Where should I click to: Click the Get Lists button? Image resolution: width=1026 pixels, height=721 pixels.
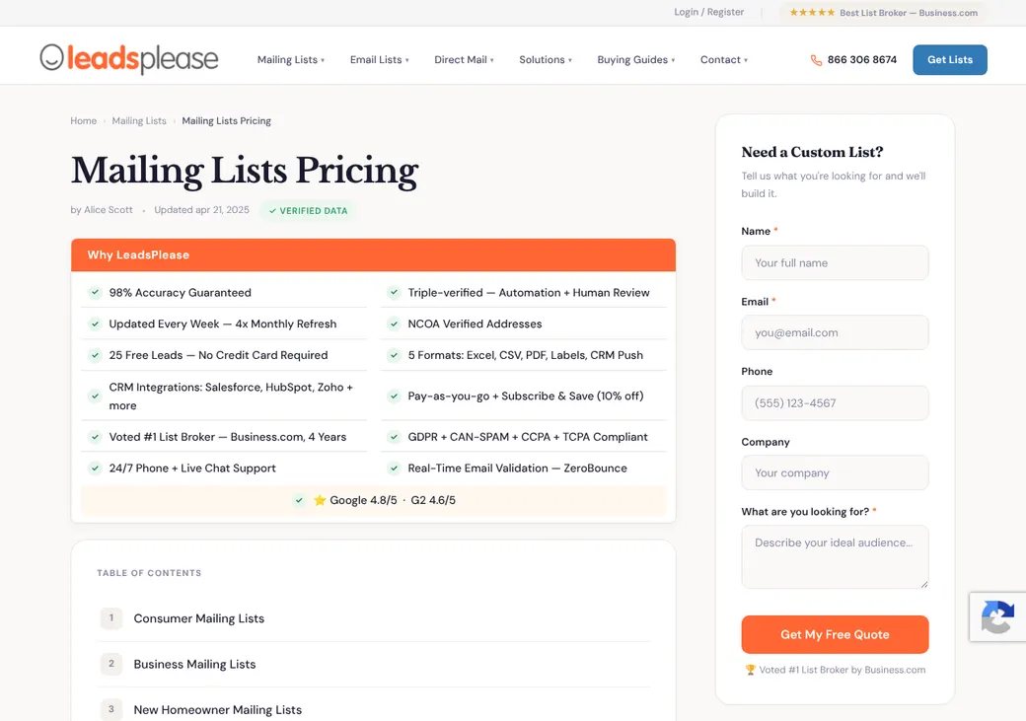click(949, 59)
